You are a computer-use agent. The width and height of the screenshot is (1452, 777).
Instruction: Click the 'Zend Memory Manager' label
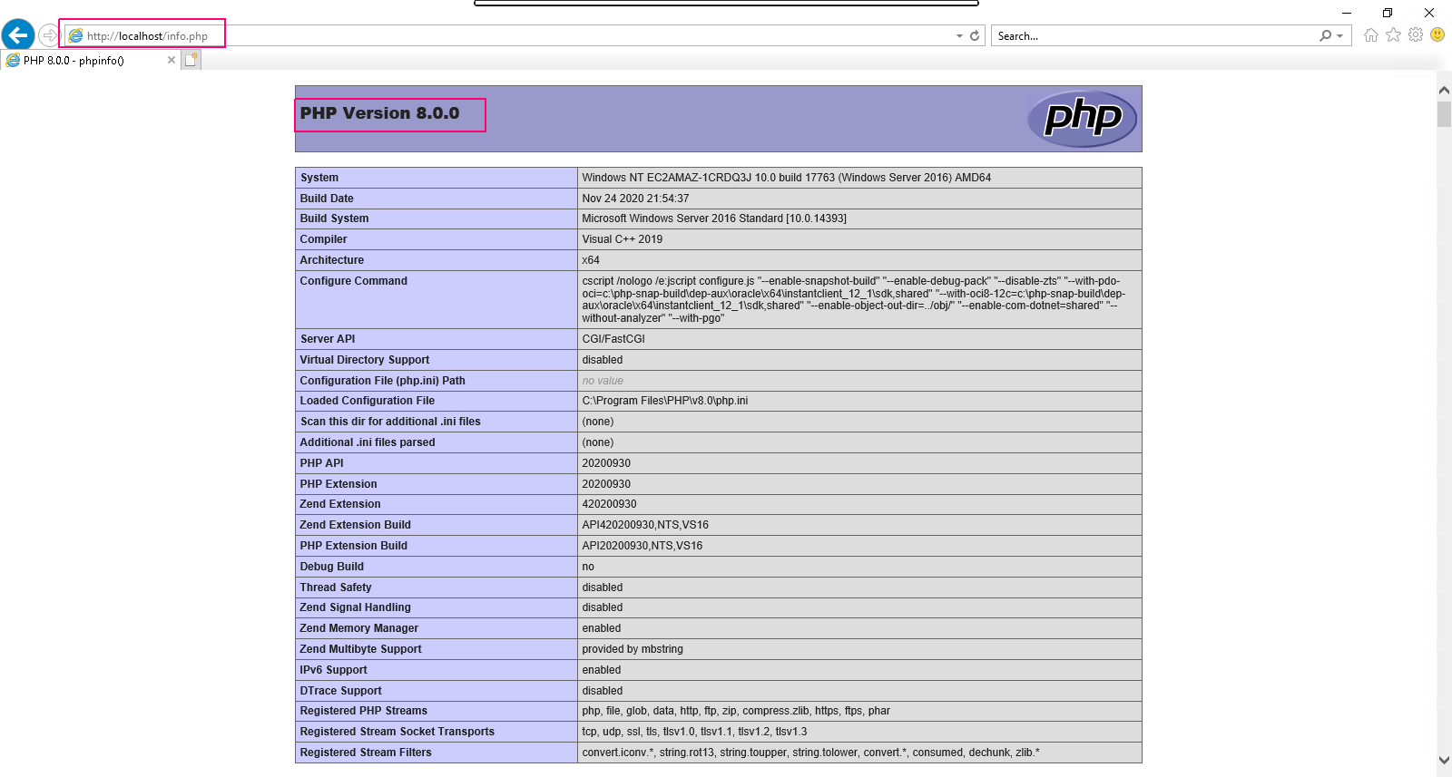pyautogui.click(x=358, y=628)
